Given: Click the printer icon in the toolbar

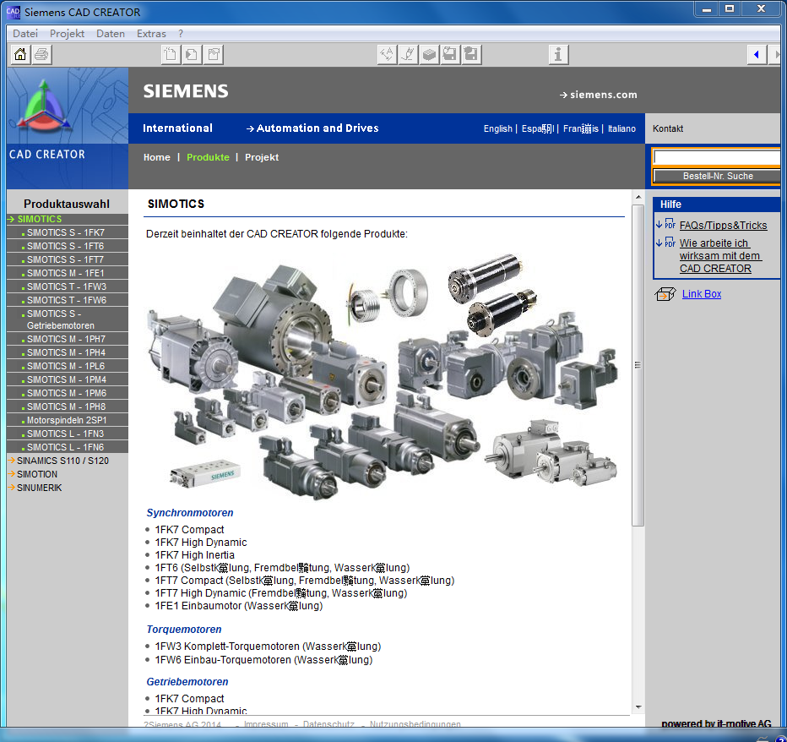Looking at the screenshot, I should click(x=41, y=54).
